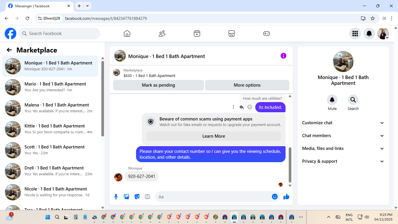Viewport: 398px width, 224px height.
Task: Open the Video (Watch) icon
Action: [x=197, y=34]
